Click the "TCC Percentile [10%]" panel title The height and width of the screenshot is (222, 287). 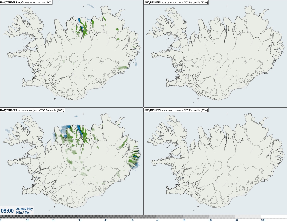32,110
